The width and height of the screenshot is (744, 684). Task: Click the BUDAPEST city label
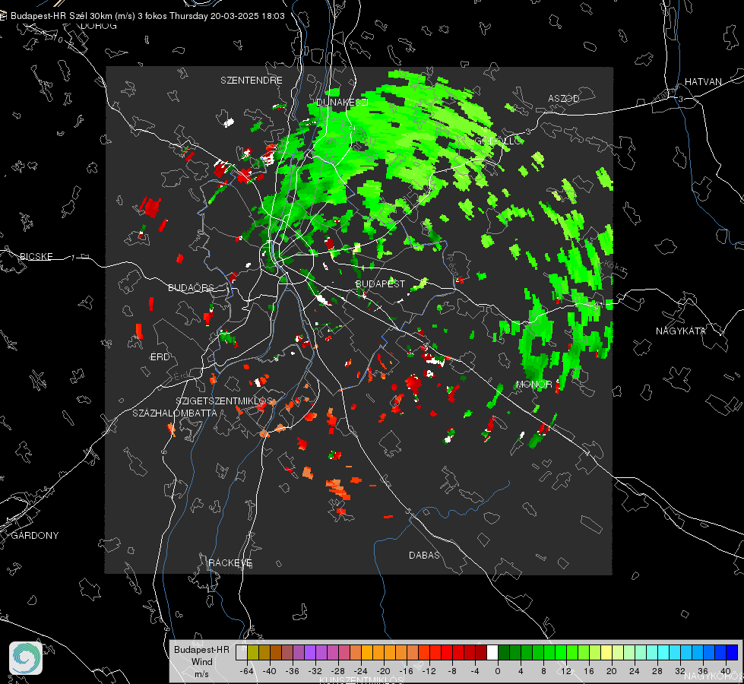(381, 283)
